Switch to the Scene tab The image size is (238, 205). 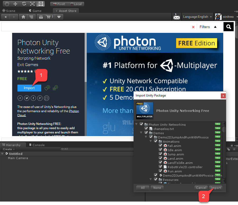coord(9,11)
